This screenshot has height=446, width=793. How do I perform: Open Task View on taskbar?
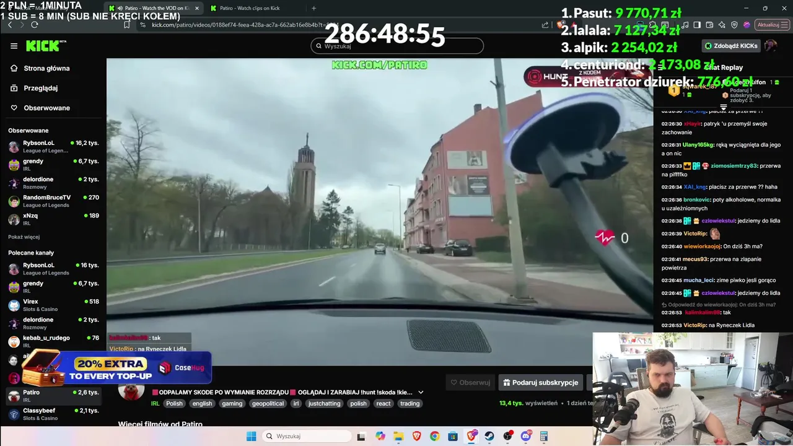tap(361, 436)
